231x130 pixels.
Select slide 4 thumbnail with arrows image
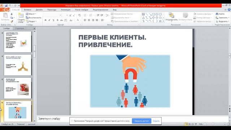(18, 65)
